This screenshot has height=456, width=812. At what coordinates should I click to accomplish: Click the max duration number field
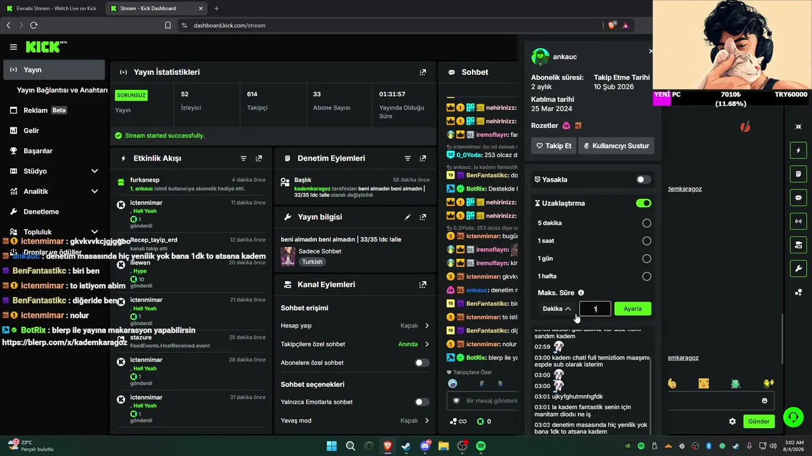595,308
